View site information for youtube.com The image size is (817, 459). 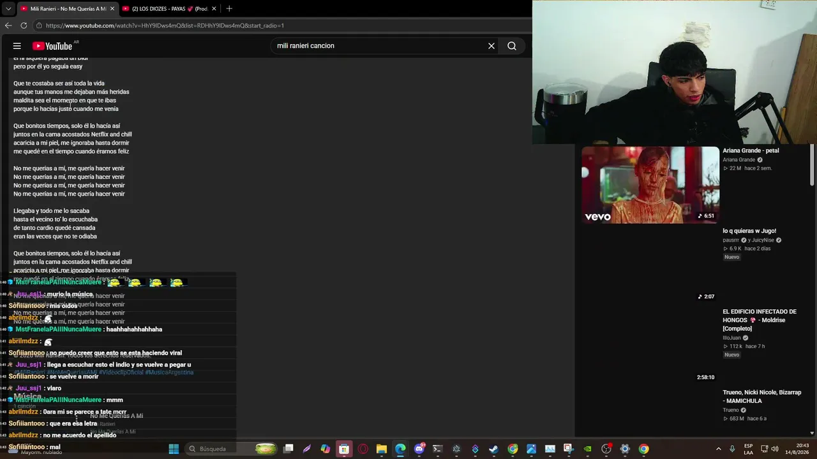pyautogui.click(x=39, y=25)
